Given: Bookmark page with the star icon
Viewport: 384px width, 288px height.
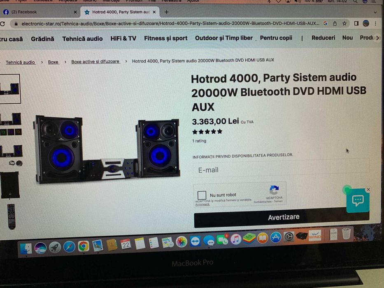Looking at the screenshot, I should pyautogui.click(x=344, y=23).
